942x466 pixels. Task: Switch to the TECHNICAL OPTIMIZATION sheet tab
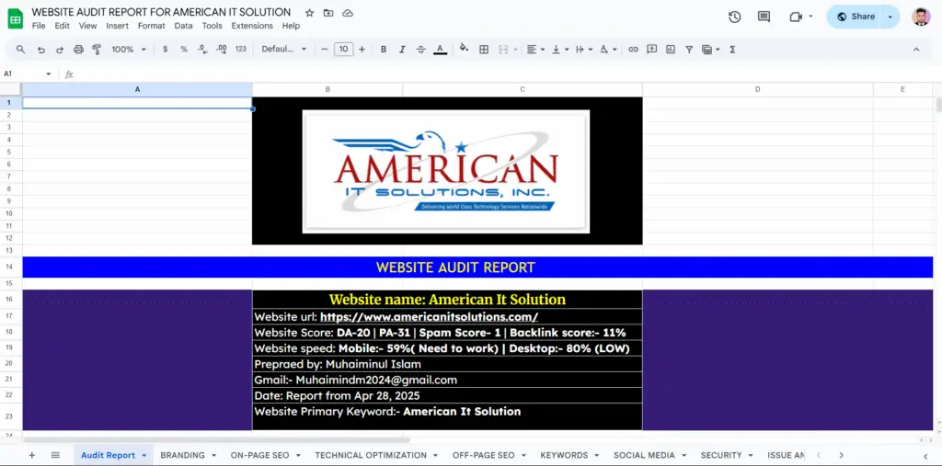(371, 455)
